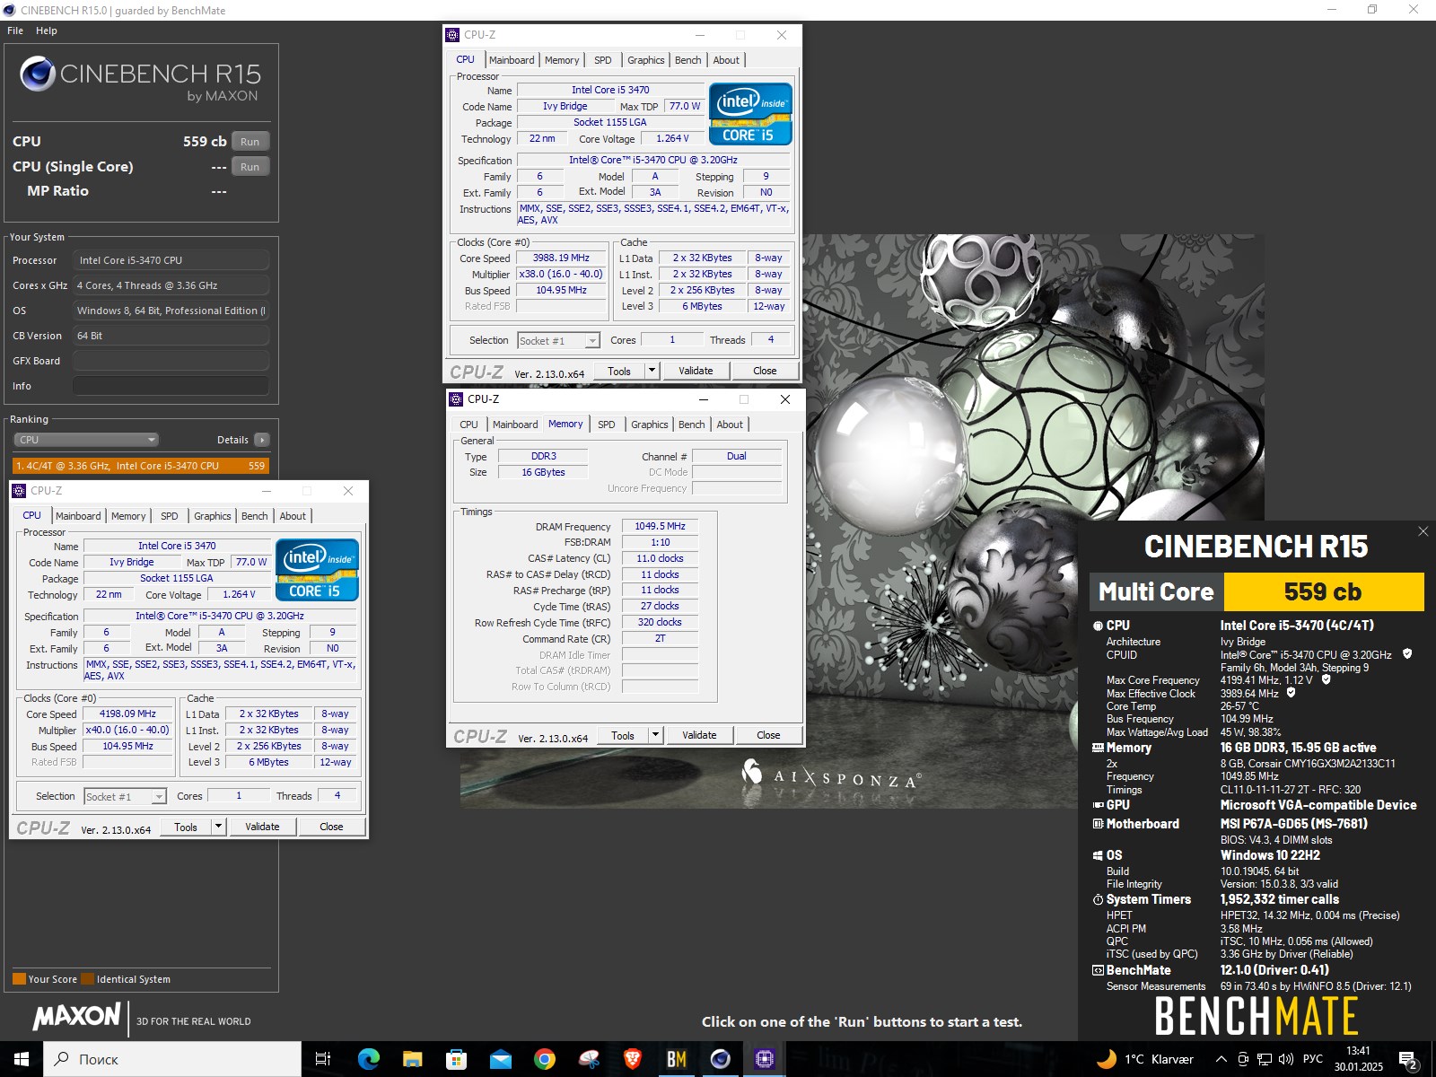Viewport: 1436px width, 1077px height.
Task: Click the 559 cb Multi Core score
Action: 1323,591
